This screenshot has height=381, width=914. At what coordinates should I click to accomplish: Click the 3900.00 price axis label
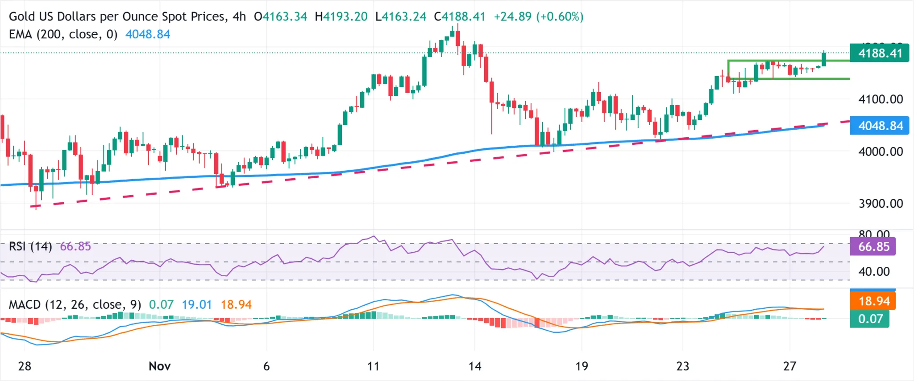click(880, 204)
